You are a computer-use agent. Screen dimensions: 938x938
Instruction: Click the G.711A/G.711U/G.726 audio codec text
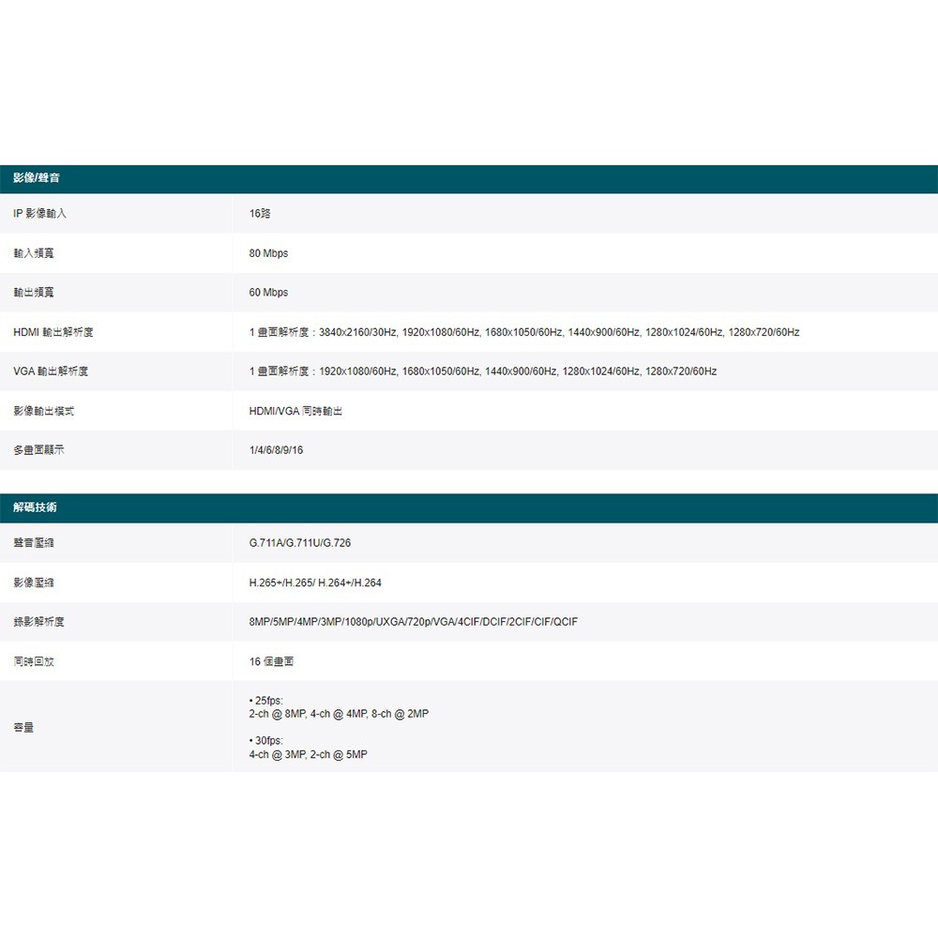[300, 543]
